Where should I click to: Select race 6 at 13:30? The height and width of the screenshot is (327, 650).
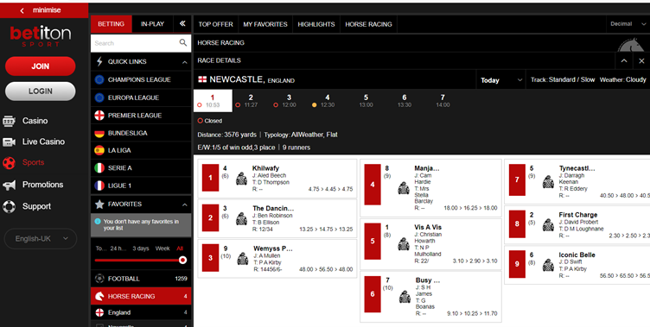click(x=405, y=101)
